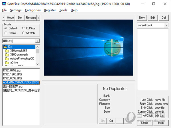171x128 pixels.
Task: Click the Setup button
Action: [x=144, y=123]
